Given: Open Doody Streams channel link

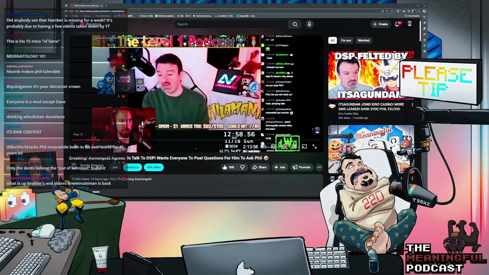Looking at the screenshot, I should click(92, 165).
